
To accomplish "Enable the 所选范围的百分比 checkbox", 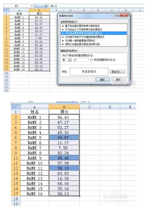I will (x=91, y=60).
